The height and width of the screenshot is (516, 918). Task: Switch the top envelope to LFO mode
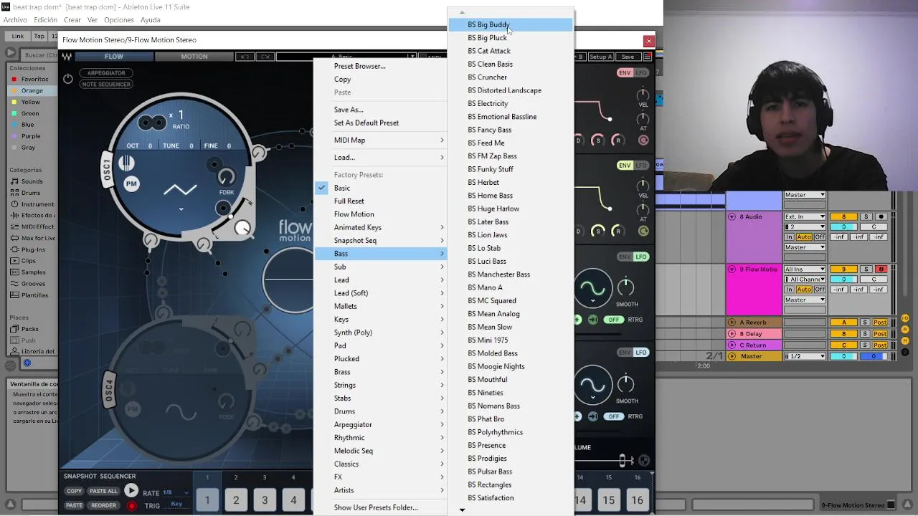tap(641, 73)
